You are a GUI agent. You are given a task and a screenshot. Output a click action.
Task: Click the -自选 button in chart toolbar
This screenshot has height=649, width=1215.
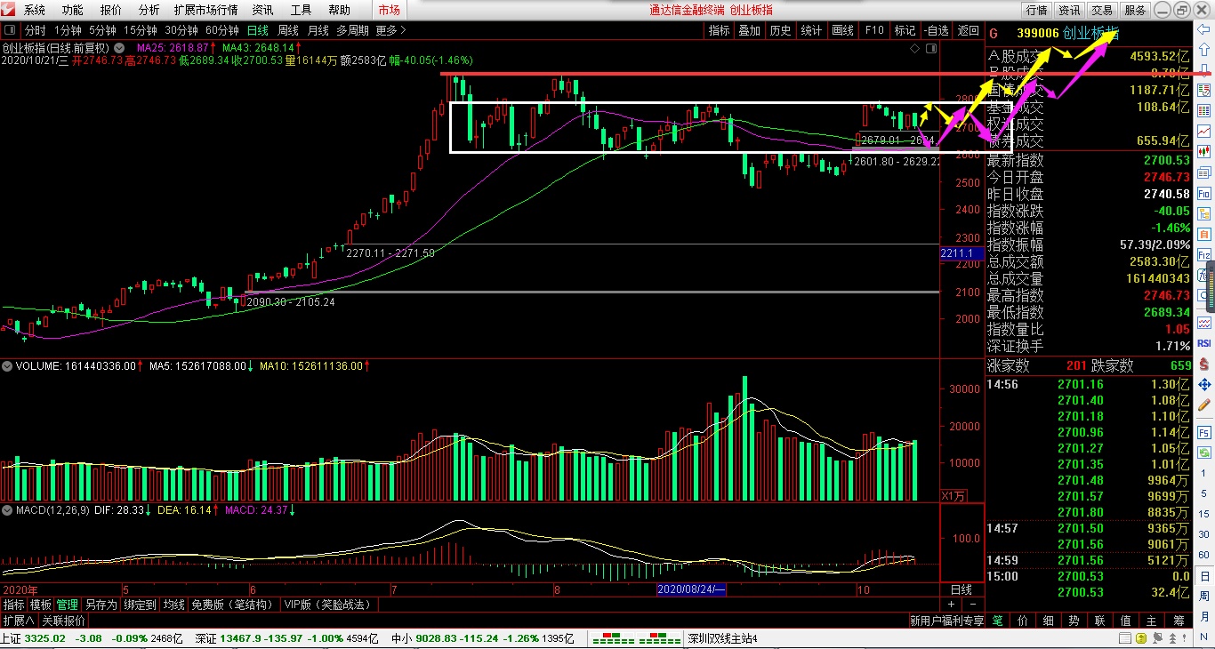(936, 30)
